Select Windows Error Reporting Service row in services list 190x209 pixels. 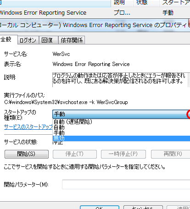coord(95,13)
